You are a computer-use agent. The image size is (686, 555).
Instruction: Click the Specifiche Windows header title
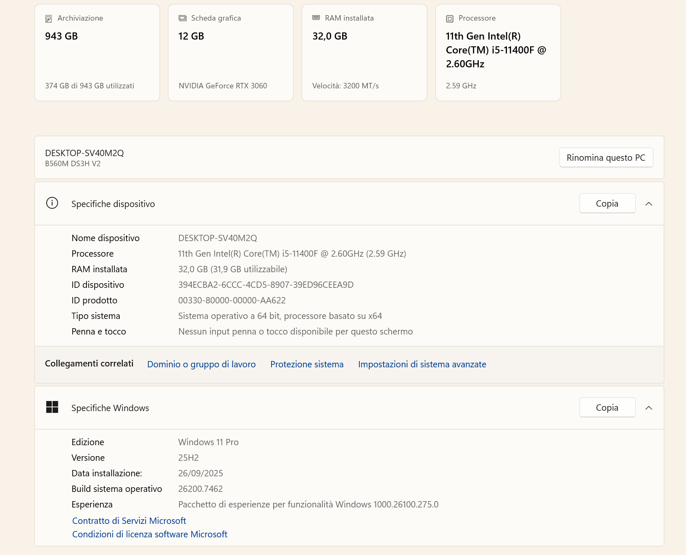[x=110, y=408]
